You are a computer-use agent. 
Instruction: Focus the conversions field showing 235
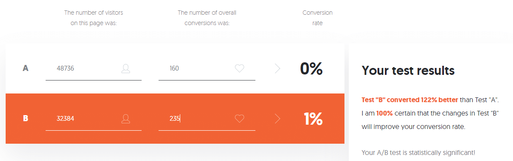click(207, 119)
